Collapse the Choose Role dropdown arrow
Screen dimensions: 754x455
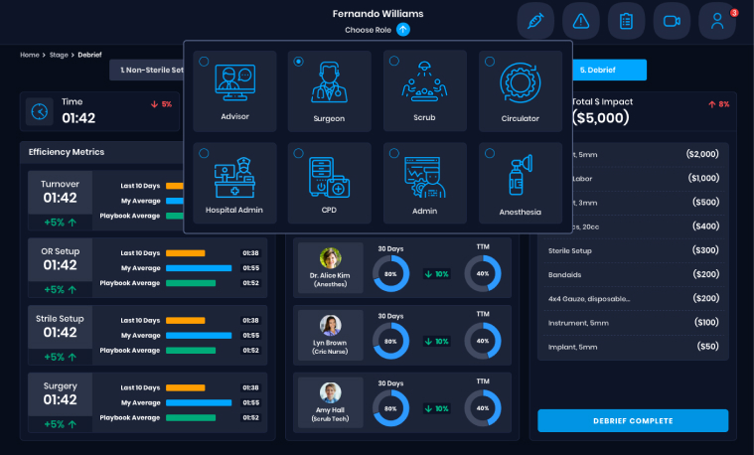pos(402,30)
